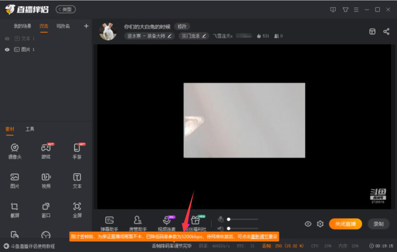Select the 工具 tab
Image resolution: width=397 pixels, height=252 pixels.
[30, 129]
